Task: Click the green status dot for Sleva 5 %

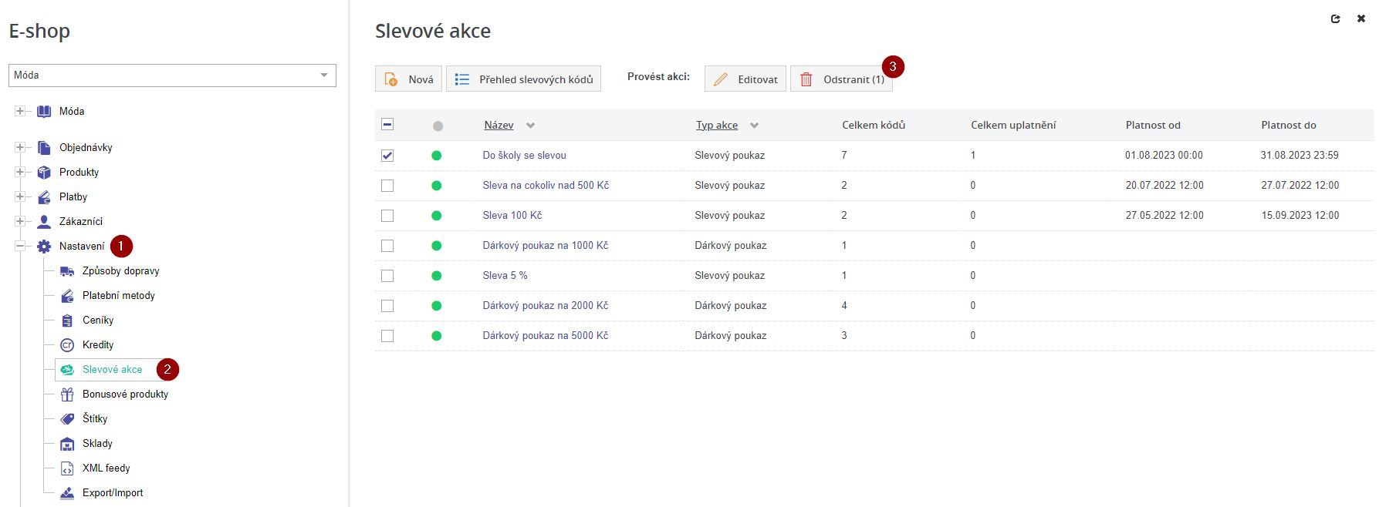Action: pyautogui.click(x=437, y=276)
